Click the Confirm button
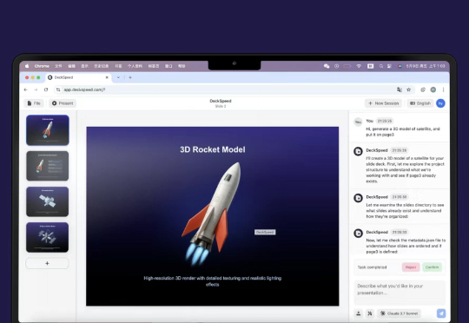 tap(432, 267)
